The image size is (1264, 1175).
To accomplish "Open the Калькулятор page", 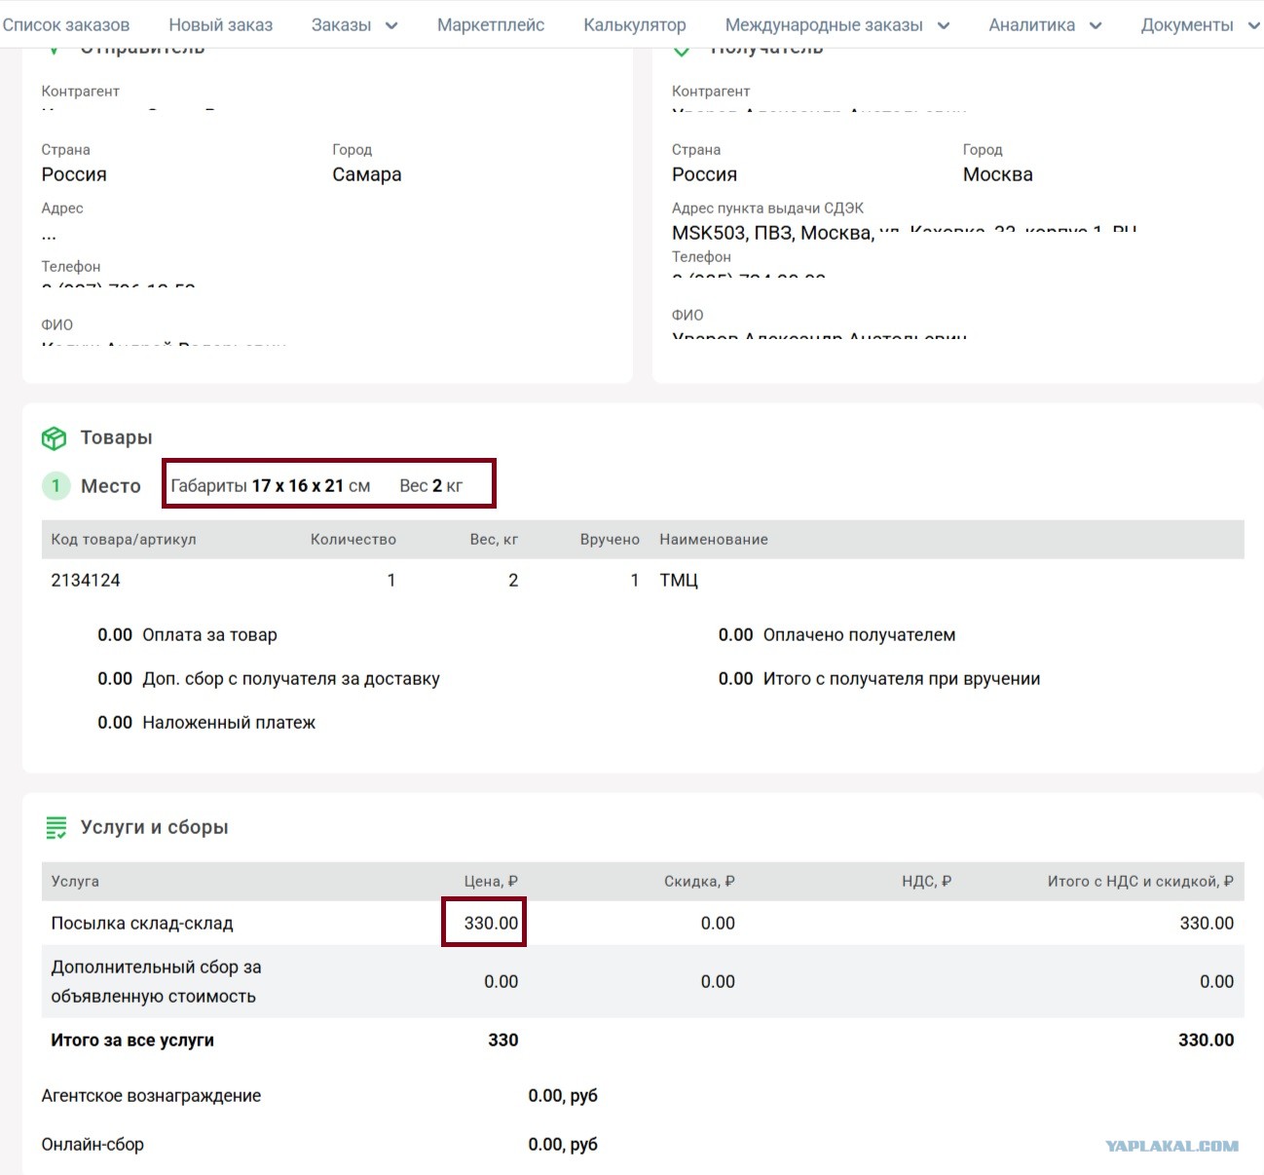I will point(635,25).
